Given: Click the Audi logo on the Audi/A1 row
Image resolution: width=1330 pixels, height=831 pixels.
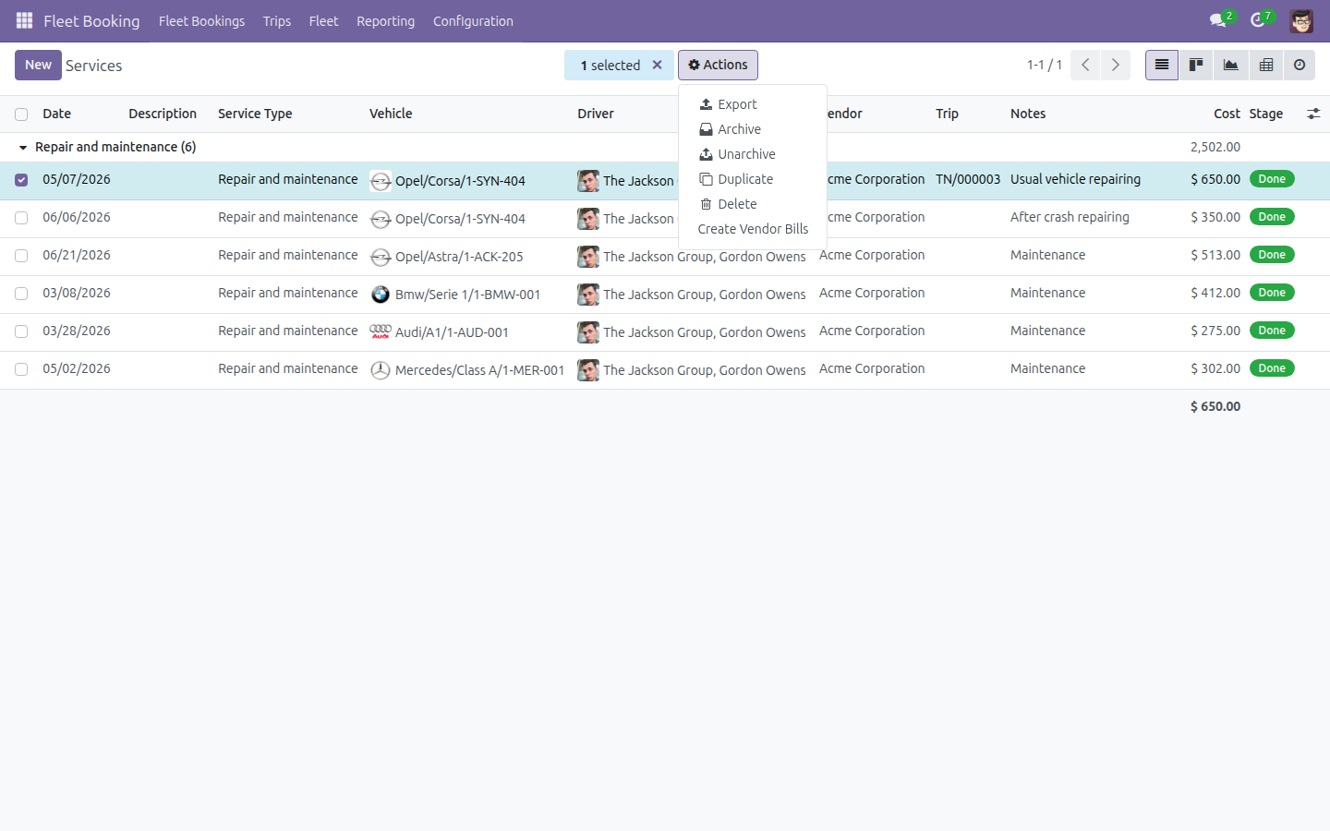Looking at the screenshot, I should coord(381,332).
